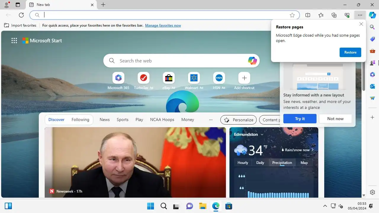Click the Try it button
379x213 pixels.
(x=300, y=119)
